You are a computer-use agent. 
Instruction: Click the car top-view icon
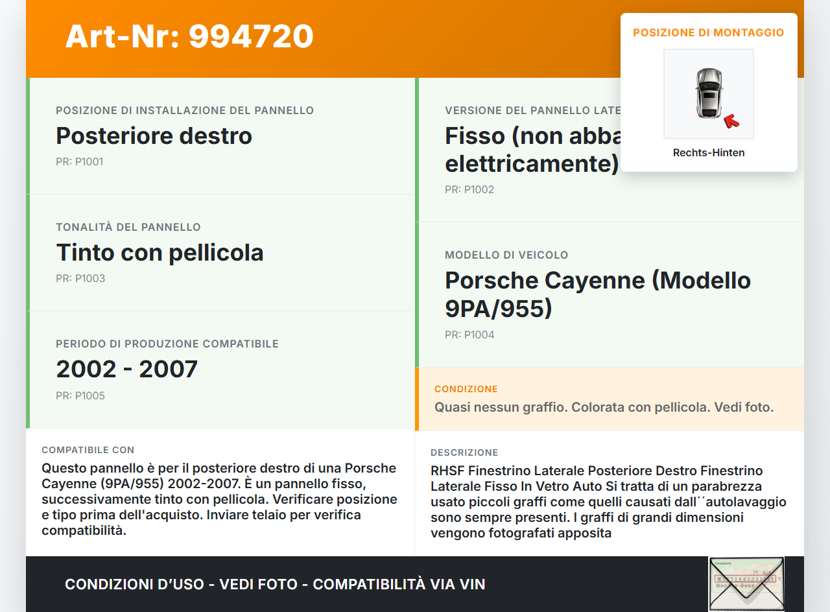click(708, 93)
